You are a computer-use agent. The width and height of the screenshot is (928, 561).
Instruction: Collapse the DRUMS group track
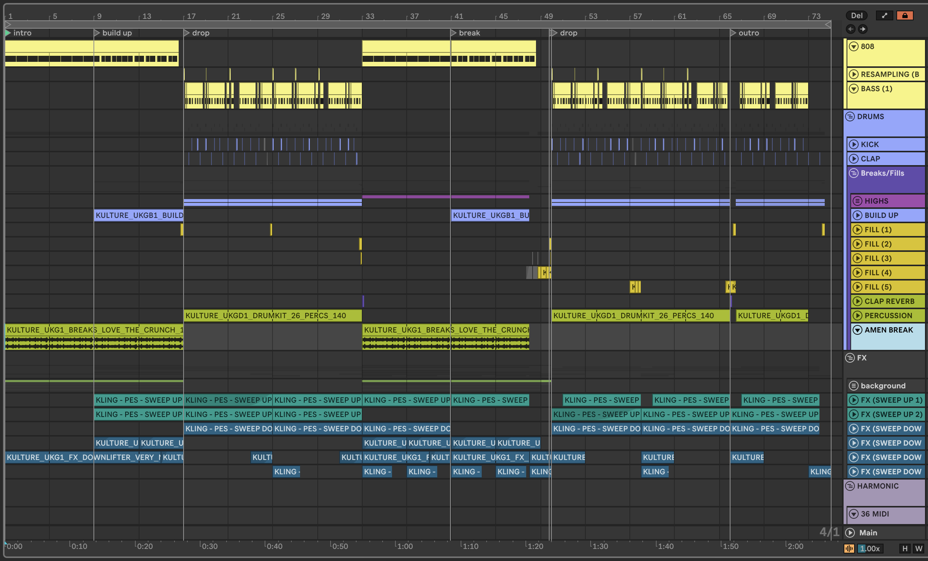tap(850, 117)
